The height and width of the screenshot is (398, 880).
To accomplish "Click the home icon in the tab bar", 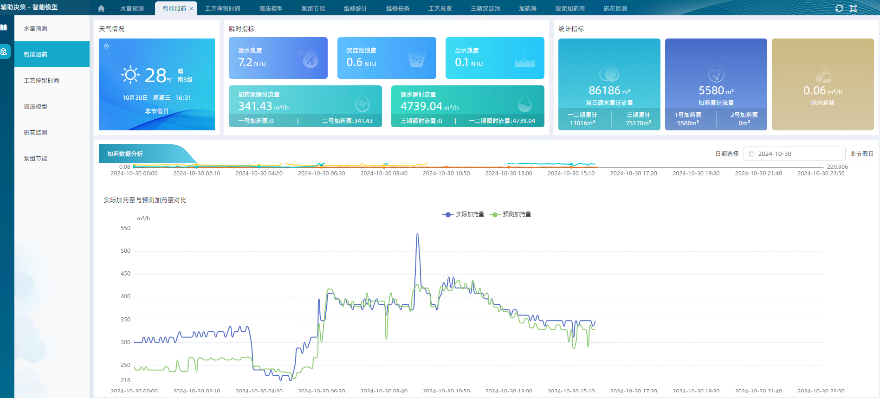I will [x=101, y=8].
